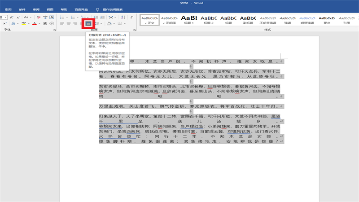Click the Borders icon
359x202 pixels.
point(120,23)
